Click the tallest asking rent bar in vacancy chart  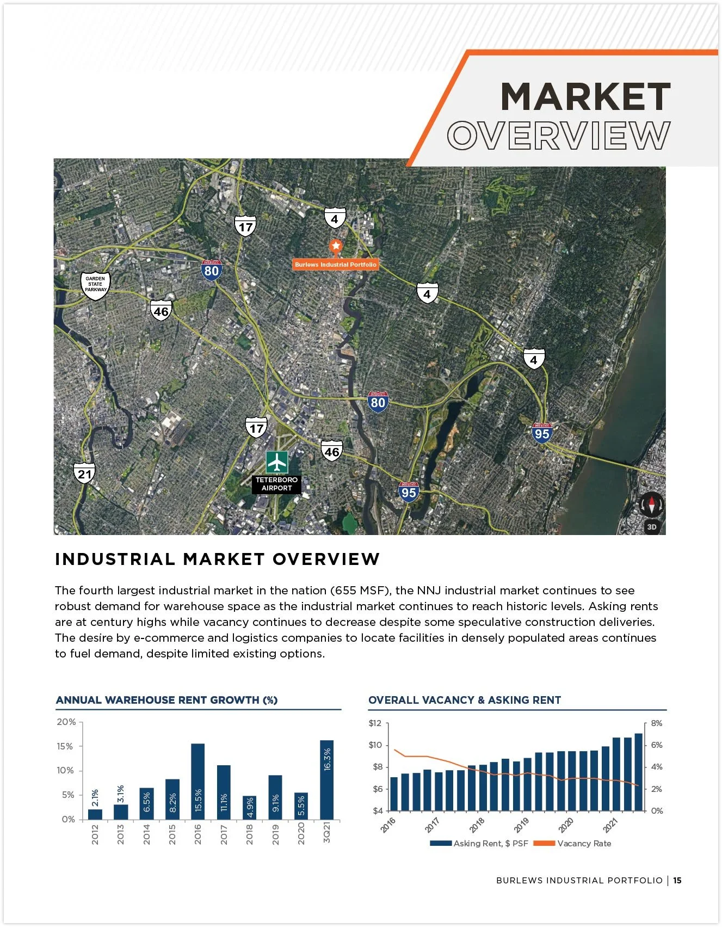(x=638, y=772)
